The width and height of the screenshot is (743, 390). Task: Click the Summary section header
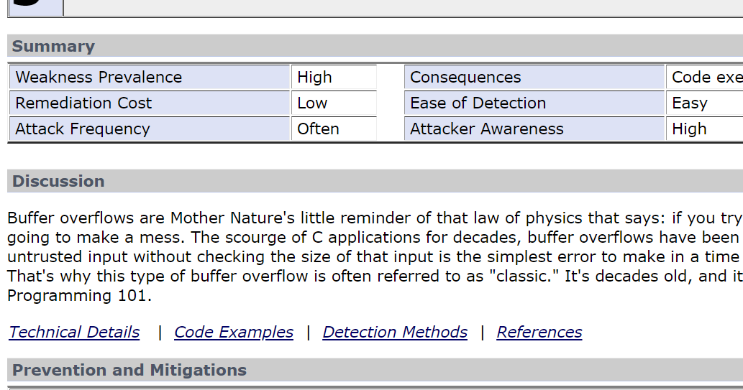click(53, 47)
